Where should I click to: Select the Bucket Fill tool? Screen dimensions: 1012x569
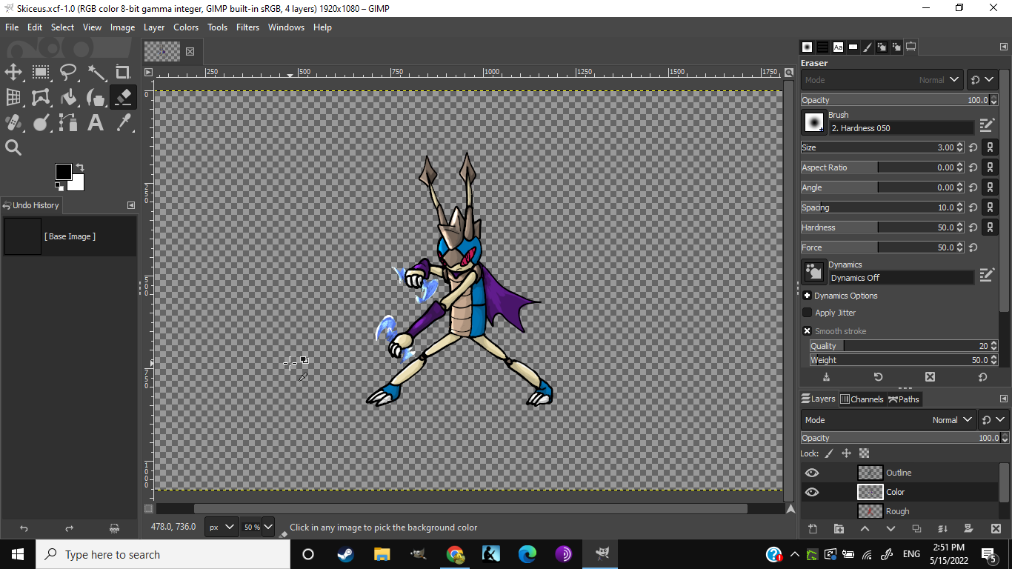(x=68, y=97)
